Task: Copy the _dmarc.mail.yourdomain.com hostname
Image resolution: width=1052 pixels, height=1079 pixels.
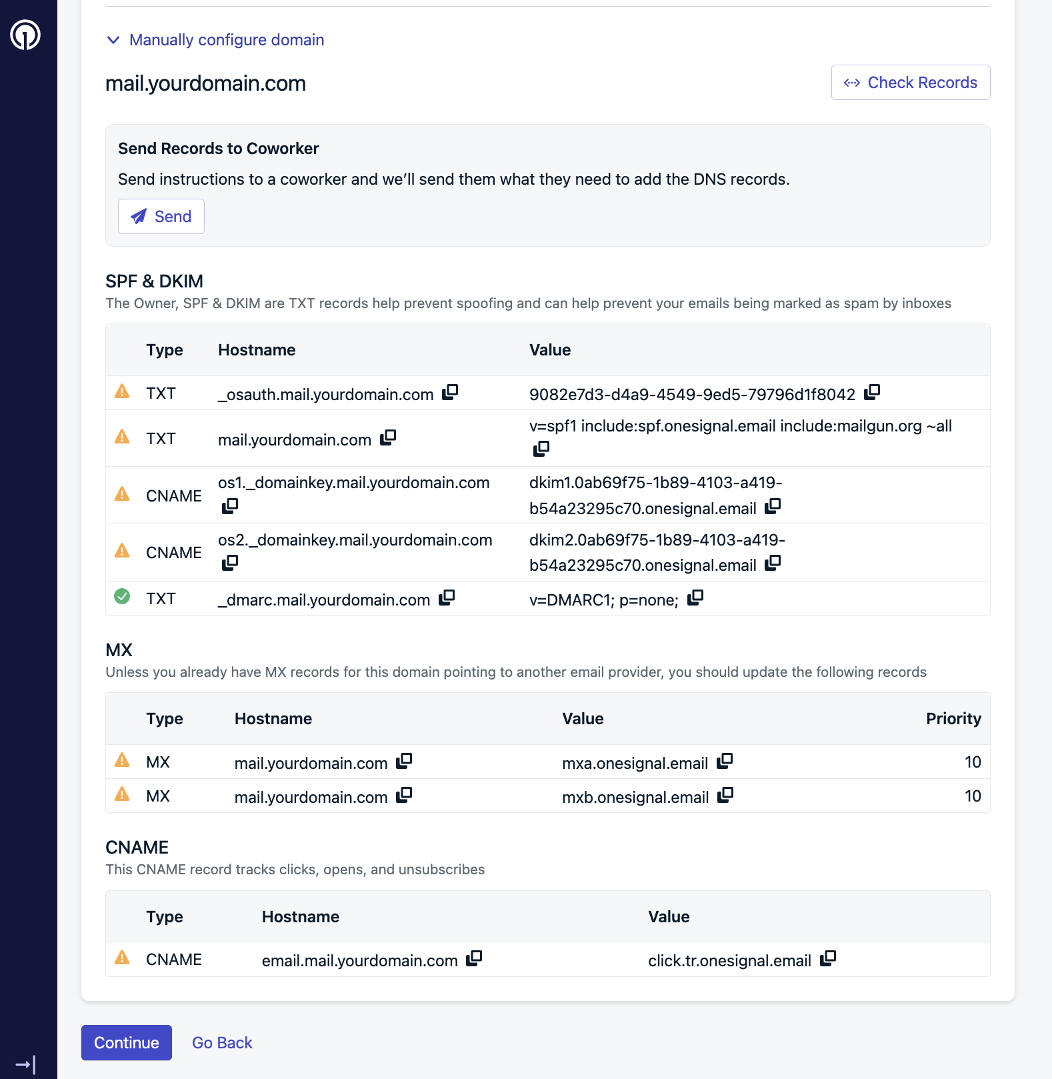Action: tap(447, 598)
